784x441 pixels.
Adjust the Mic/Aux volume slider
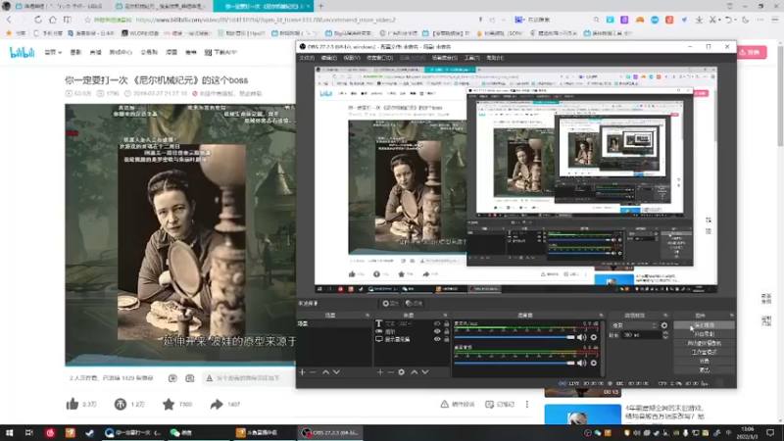coord(514,337)
